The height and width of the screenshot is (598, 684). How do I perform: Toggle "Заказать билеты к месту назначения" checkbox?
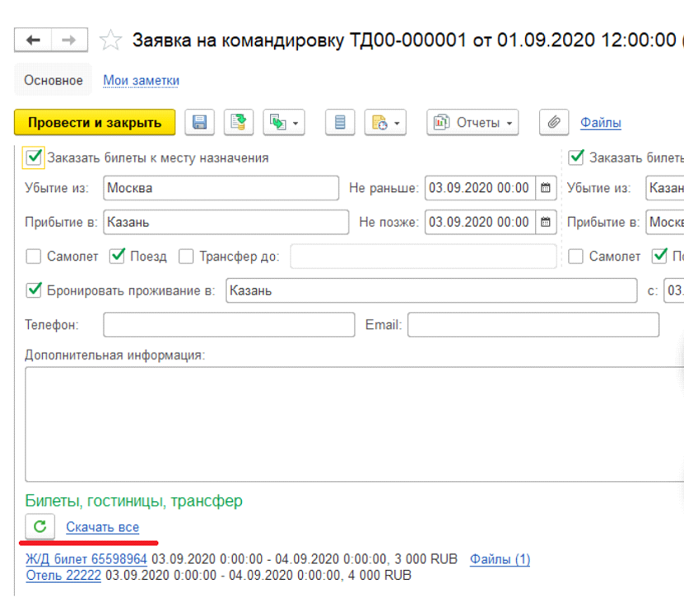pos(34,157)
